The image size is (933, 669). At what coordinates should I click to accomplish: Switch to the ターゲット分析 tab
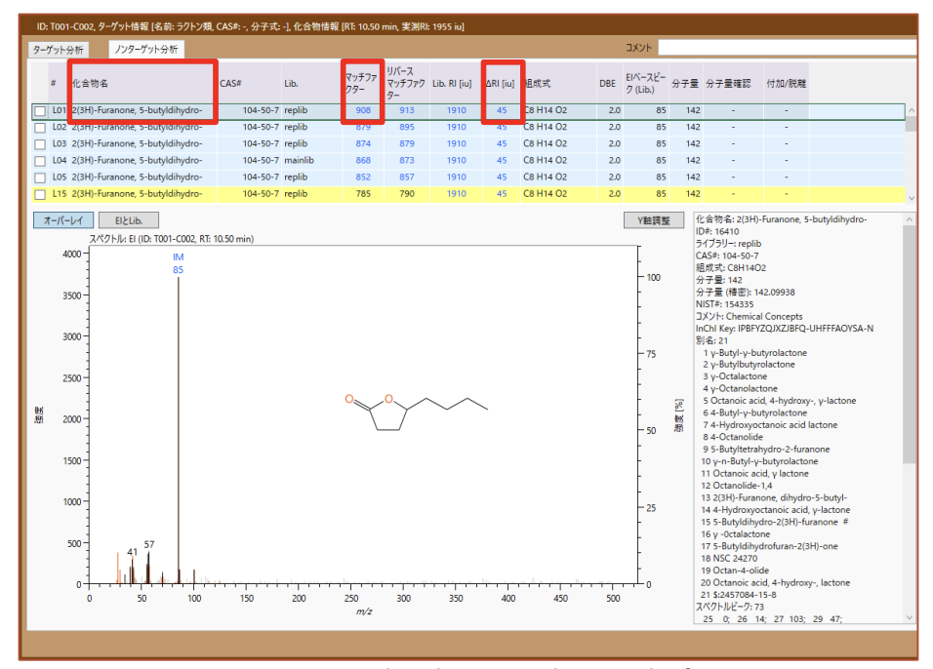[59, 49]
